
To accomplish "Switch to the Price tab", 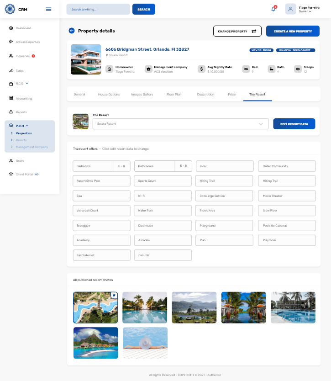I will [x=232, y=94].
